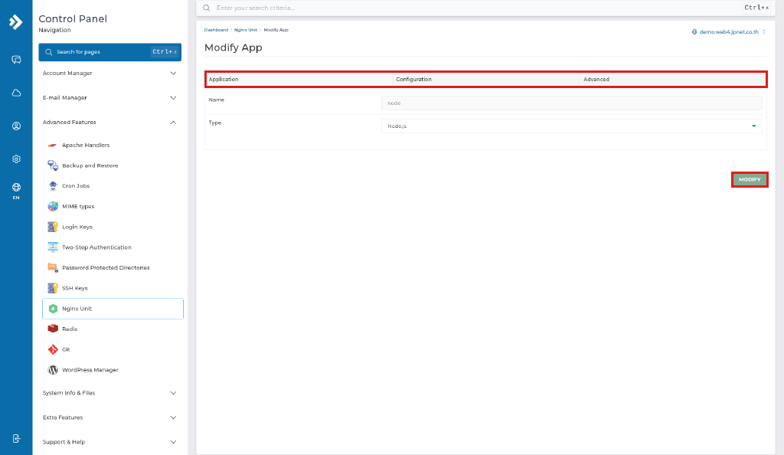
Task: Open the Backup and Restore icon
Action: [53, 165]
